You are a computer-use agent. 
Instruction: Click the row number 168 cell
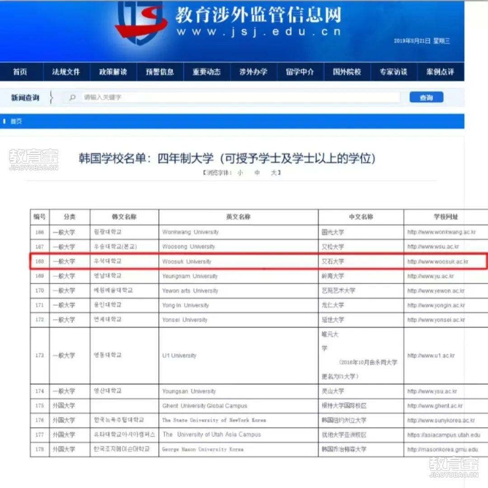[39, 262]
